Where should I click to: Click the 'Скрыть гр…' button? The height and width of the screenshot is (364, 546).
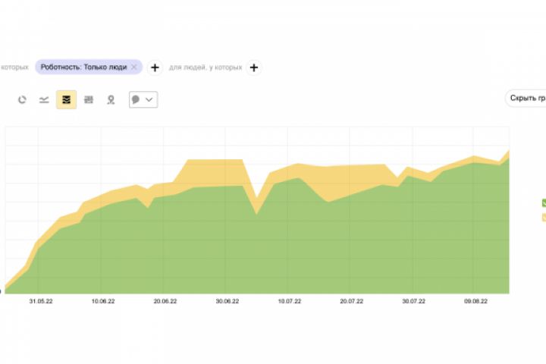click(x=527, y=99)
